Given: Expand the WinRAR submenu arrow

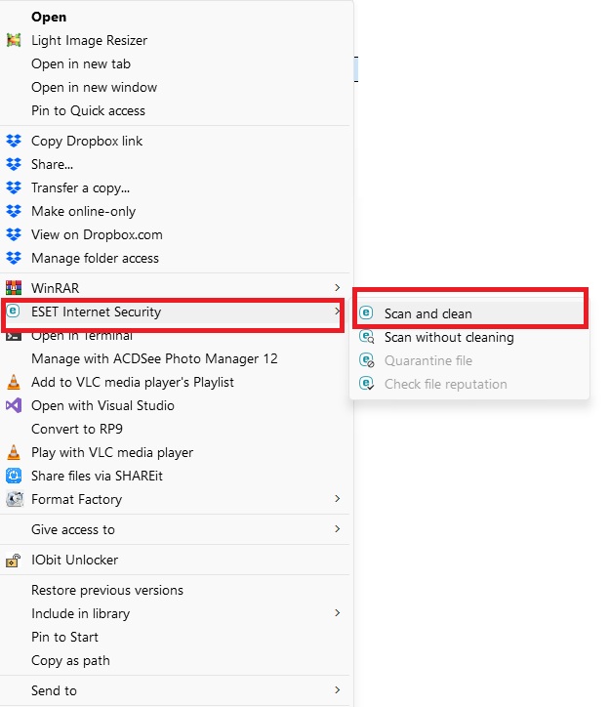Looking at the screenshot, I should click(337, 288).
